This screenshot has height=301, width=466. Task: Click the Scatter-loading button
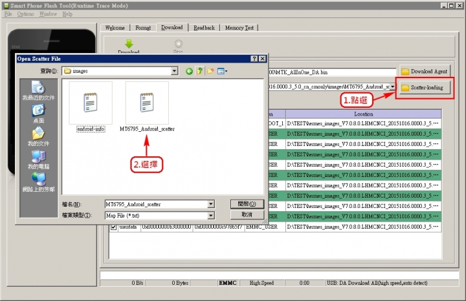(x=425, y=87)
